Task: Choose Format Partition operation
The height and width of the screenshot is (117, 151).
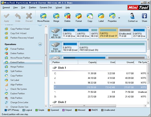Action: (x=17, y=49)
